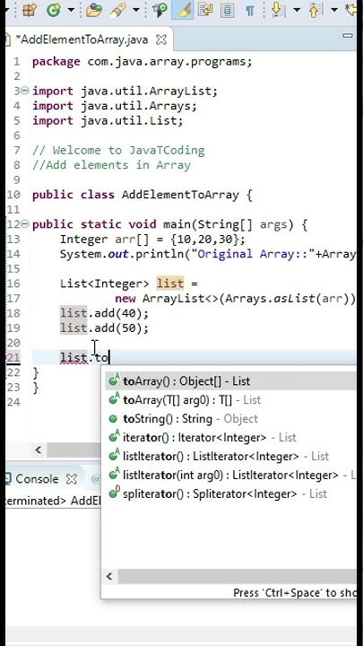The height and width of the screenshot is (646, 363).
Task: Close the AddElementToArray.java tab
Action: (x=161, y=40)
